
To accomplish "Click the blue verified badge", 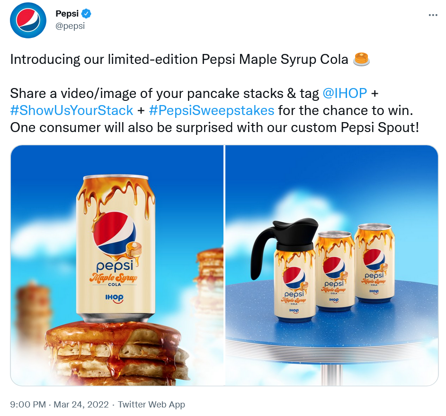I will click(x=87, y=14).
